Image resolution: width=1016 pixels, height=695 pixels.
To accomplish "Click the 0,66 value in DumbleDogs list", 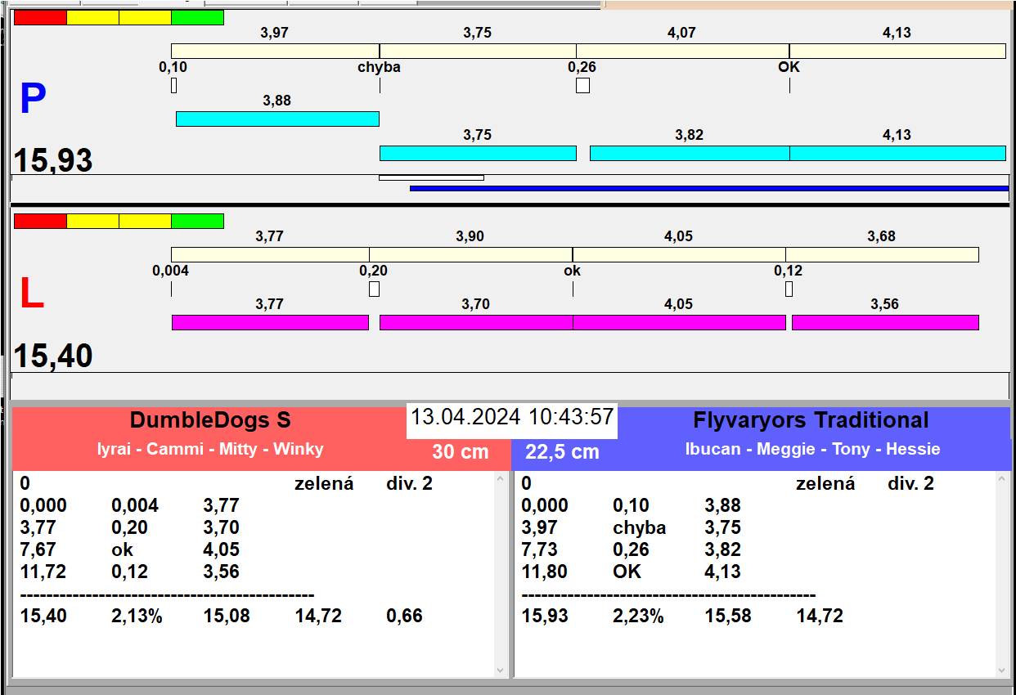I will click(405, 616).
